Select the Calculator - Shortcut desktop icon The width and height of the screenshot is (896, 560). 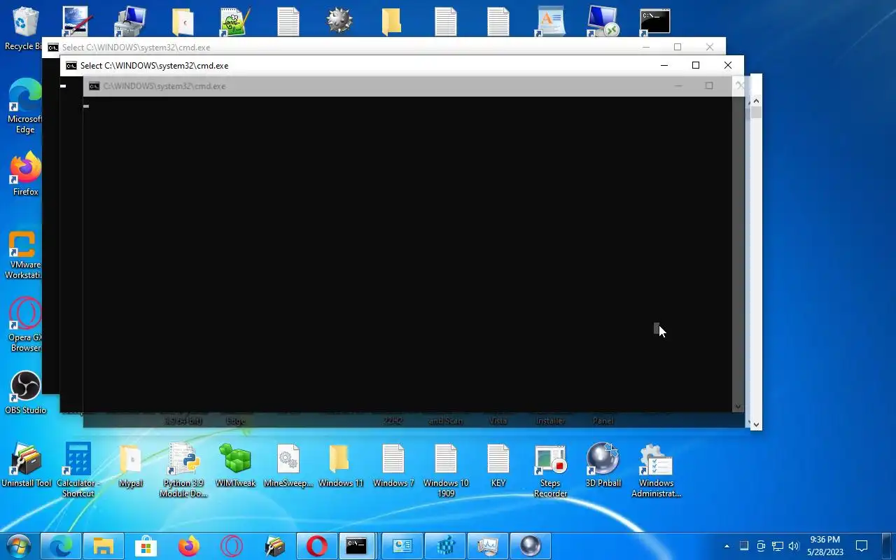coord(78,470)
